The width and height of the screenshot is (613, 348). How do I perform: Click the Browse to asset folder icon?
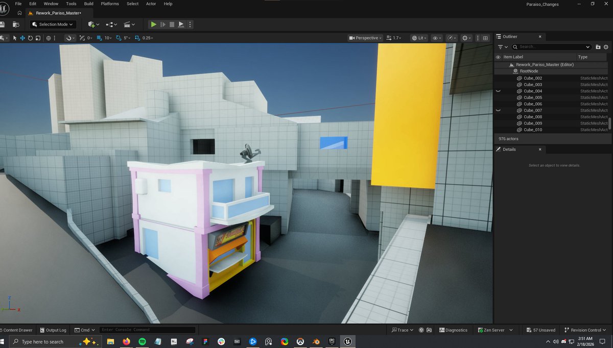[x=16, y=24]
